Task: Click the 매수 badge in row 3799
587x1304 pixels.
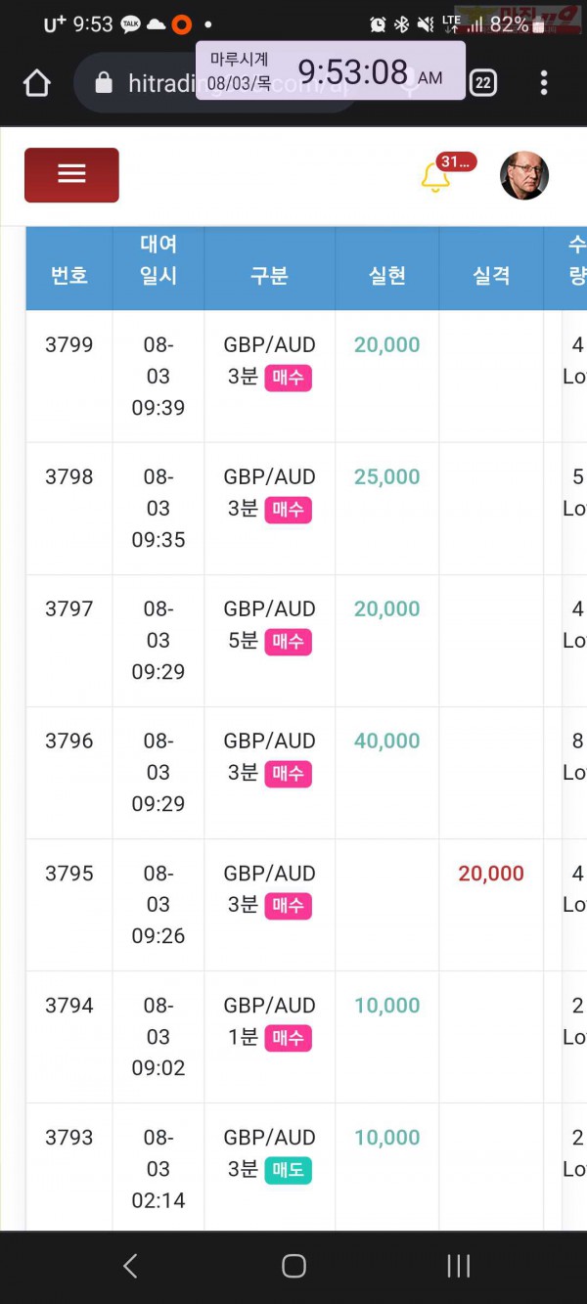Action: tap(288, 378)
